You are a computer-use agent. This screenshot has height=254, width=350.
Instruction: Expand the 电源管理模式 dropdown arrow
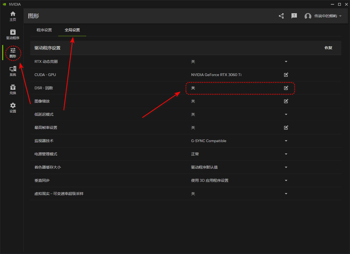286,154
